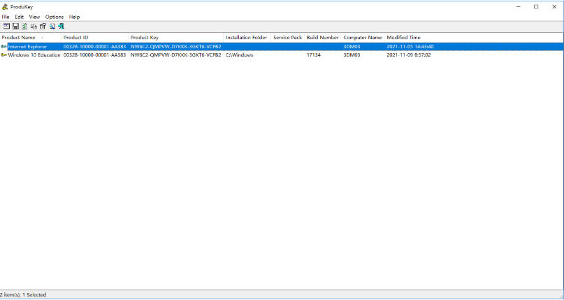Sort by the Product Name column header
The width and height of the screenshot is (564, 300).
click(x=20, y=37)
